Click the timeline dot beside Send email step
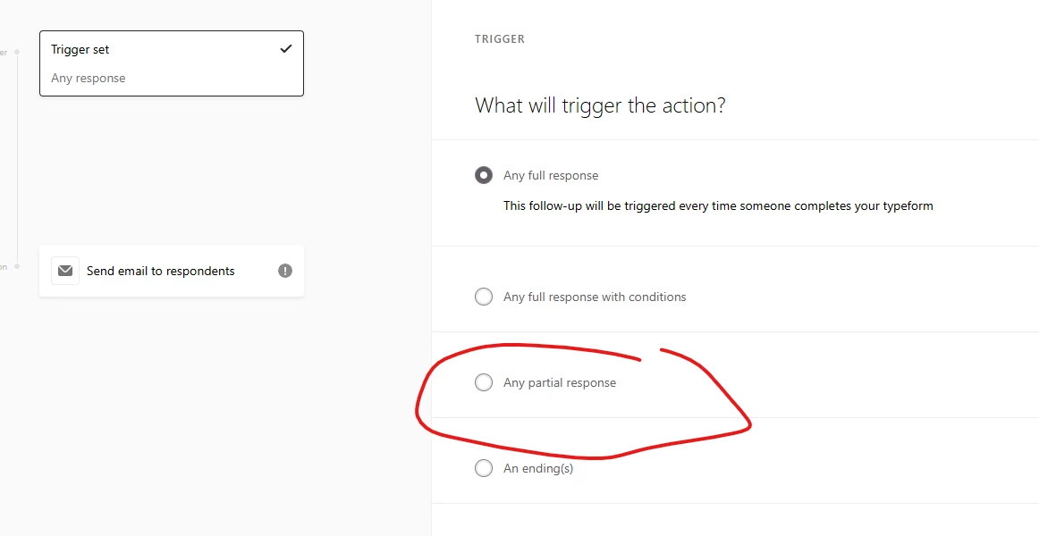This screenshot has width=1039, height=536. click(17, 266)
